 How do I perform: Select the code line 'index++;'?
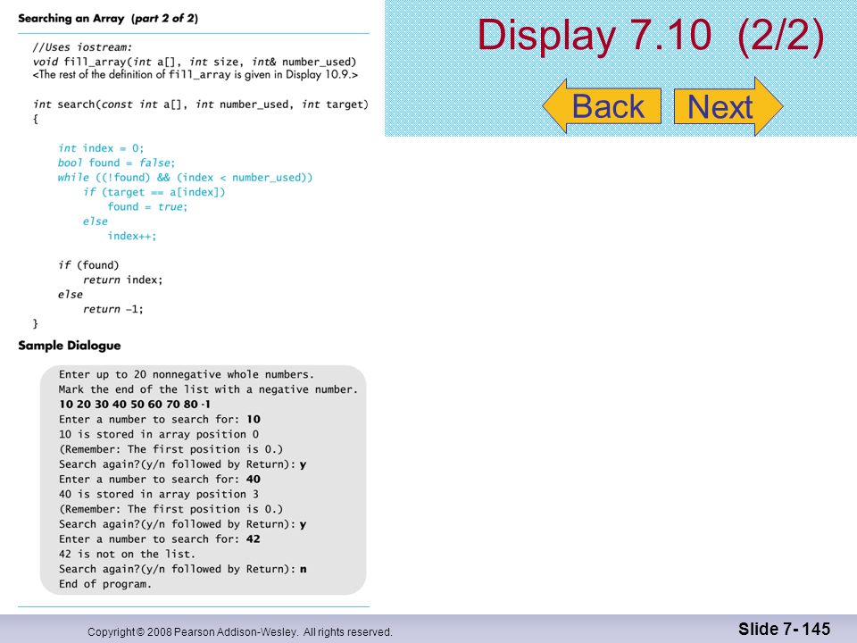coord(132,236)
